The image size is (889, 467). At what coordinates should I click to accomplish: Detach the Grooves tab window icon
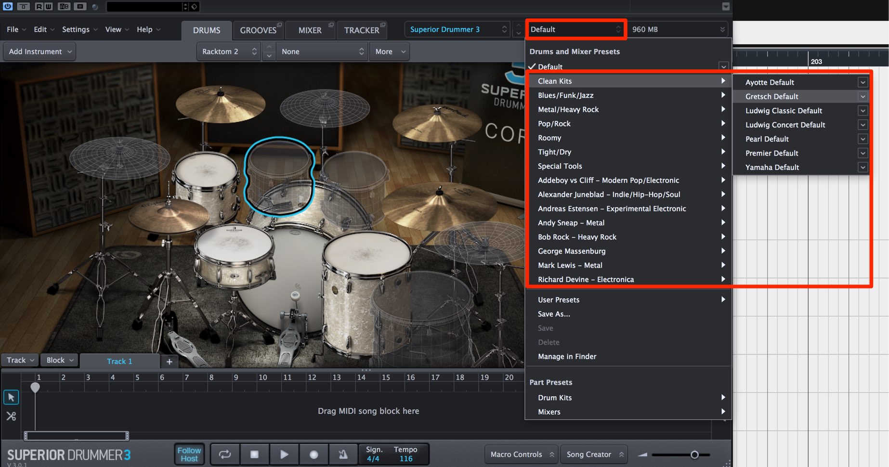(279, 25)
